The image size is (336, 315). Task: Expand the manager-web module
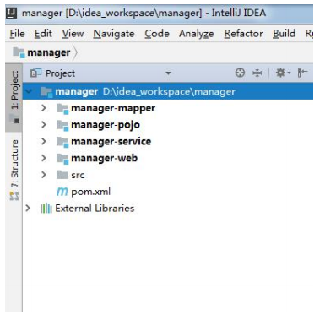tap(44, 158)
